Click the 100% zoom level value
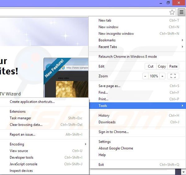The height and width of the screenshot is (175, 186). tap(154, 76)
